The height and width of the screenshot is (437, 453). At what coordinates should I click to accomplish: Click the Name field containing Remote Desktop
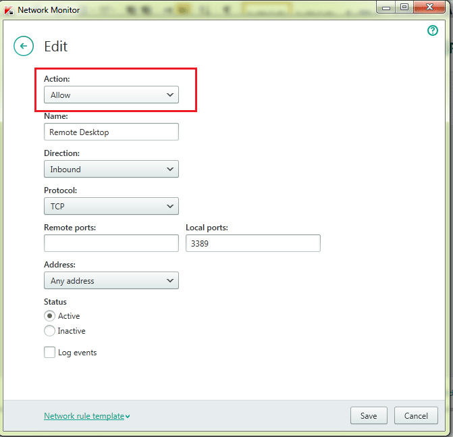[x=111, y=132]
